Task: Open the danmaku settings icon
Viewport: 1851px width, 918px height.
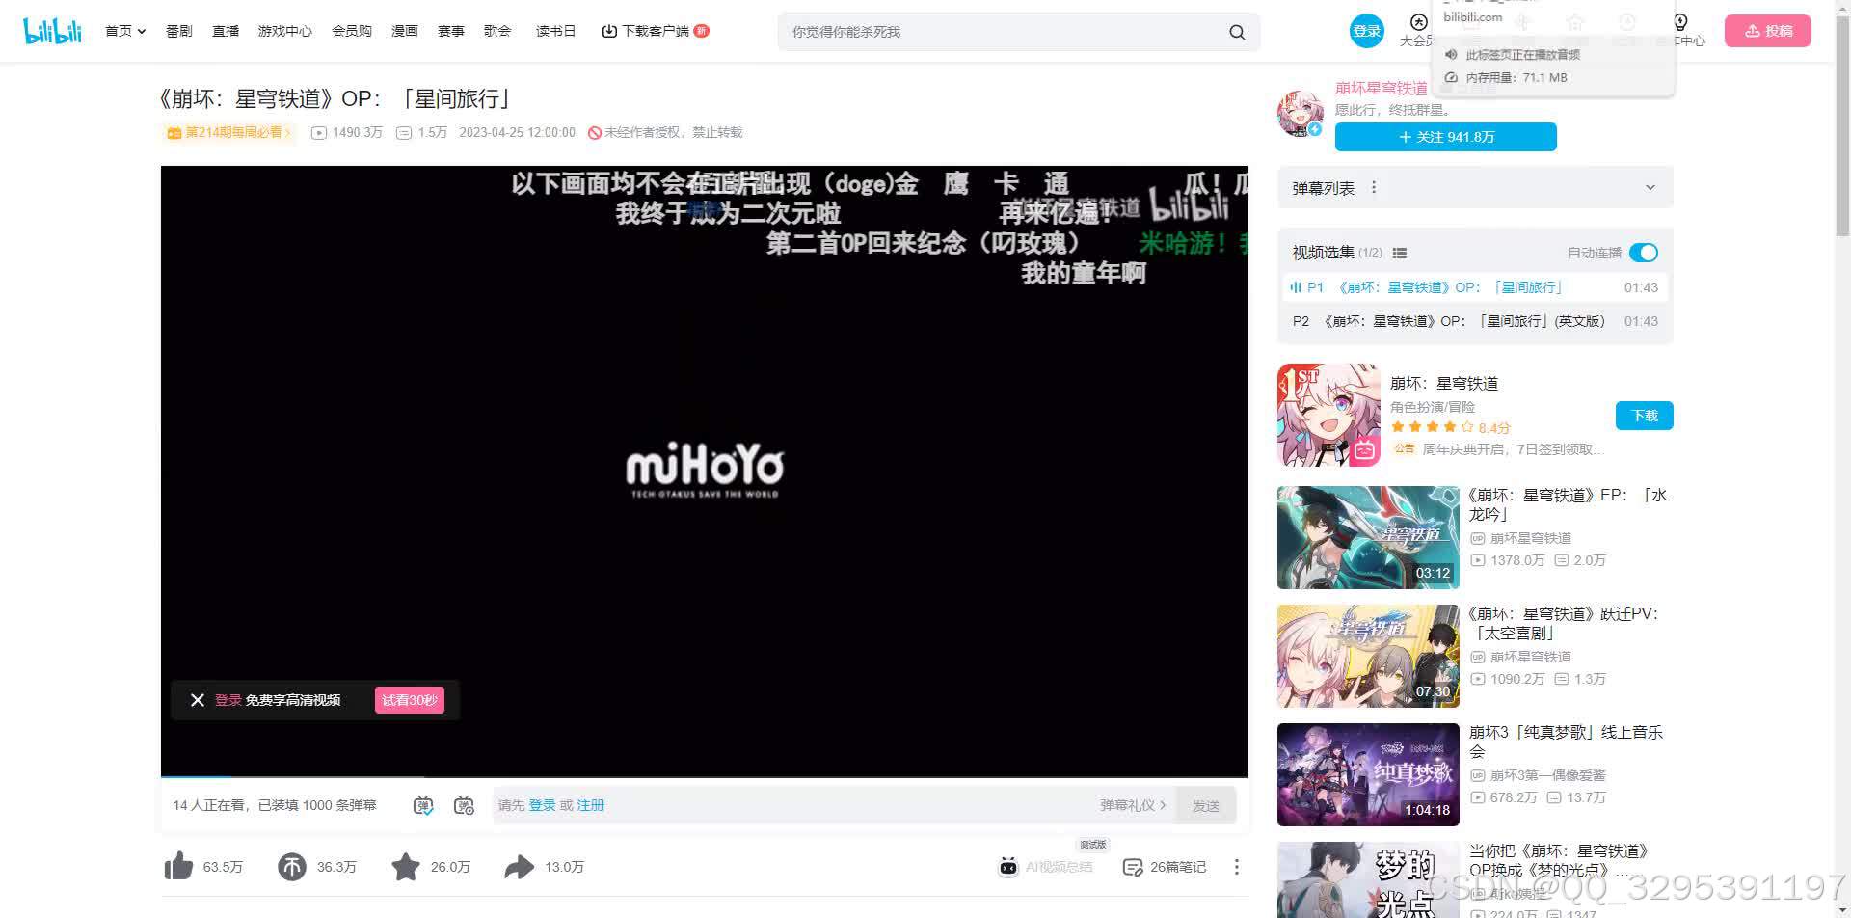Action: [x=464, y=805]
